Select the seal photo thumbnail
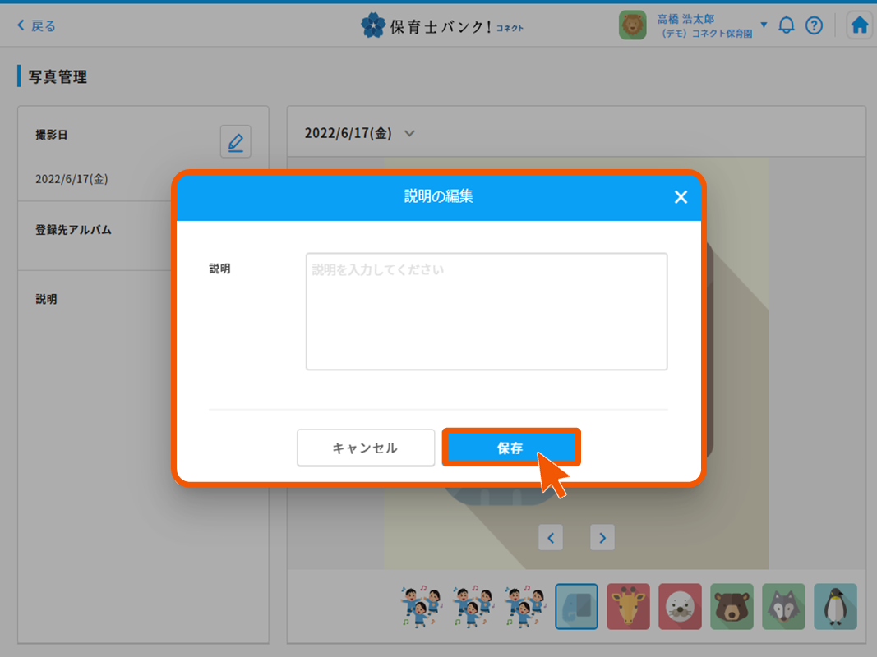 680,607
